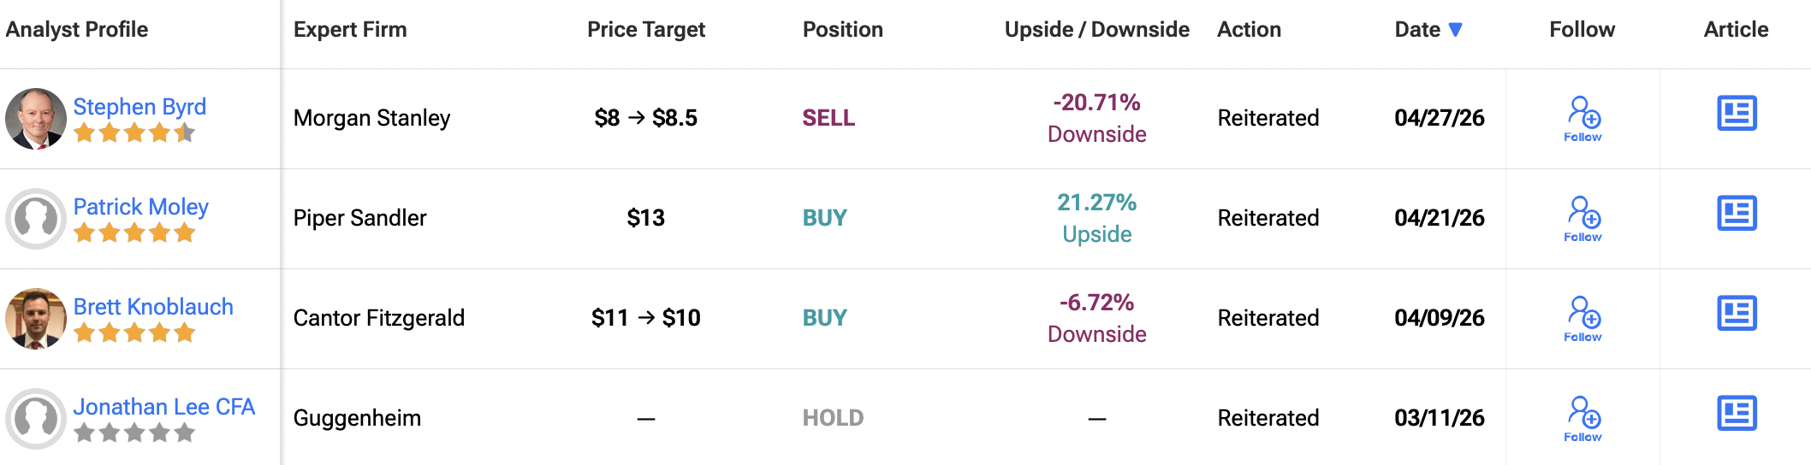This screenshot has height=465, width=1811.
Task: Follow analyst Stephen Byrd
Action: pyautogui.click(x=1582, y=118)
